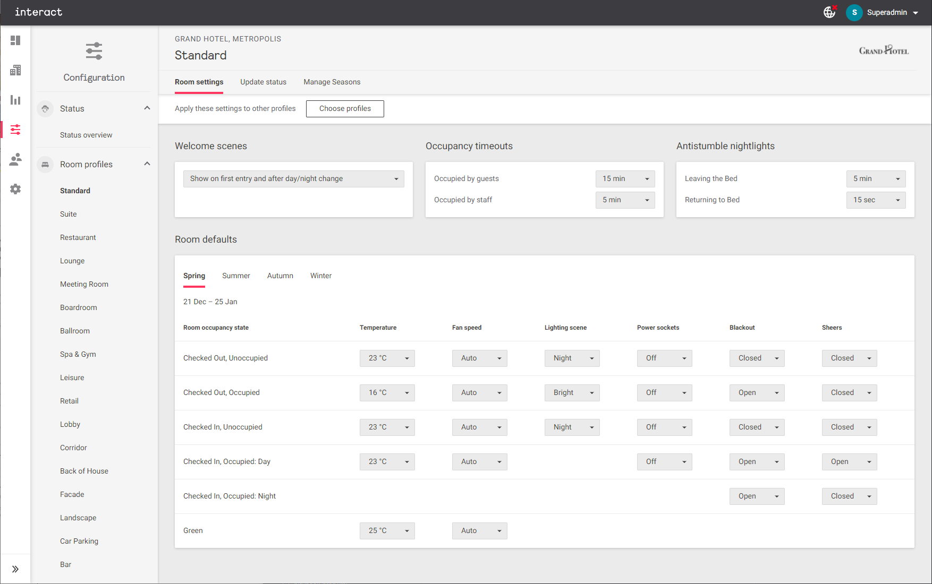Viewport: 932px width, 584px height.
Task: Click the globe connection status icon
Action: click(829, 12)
